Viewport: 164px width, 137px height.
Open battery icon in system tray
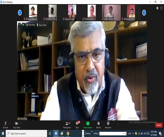point(142,133)
